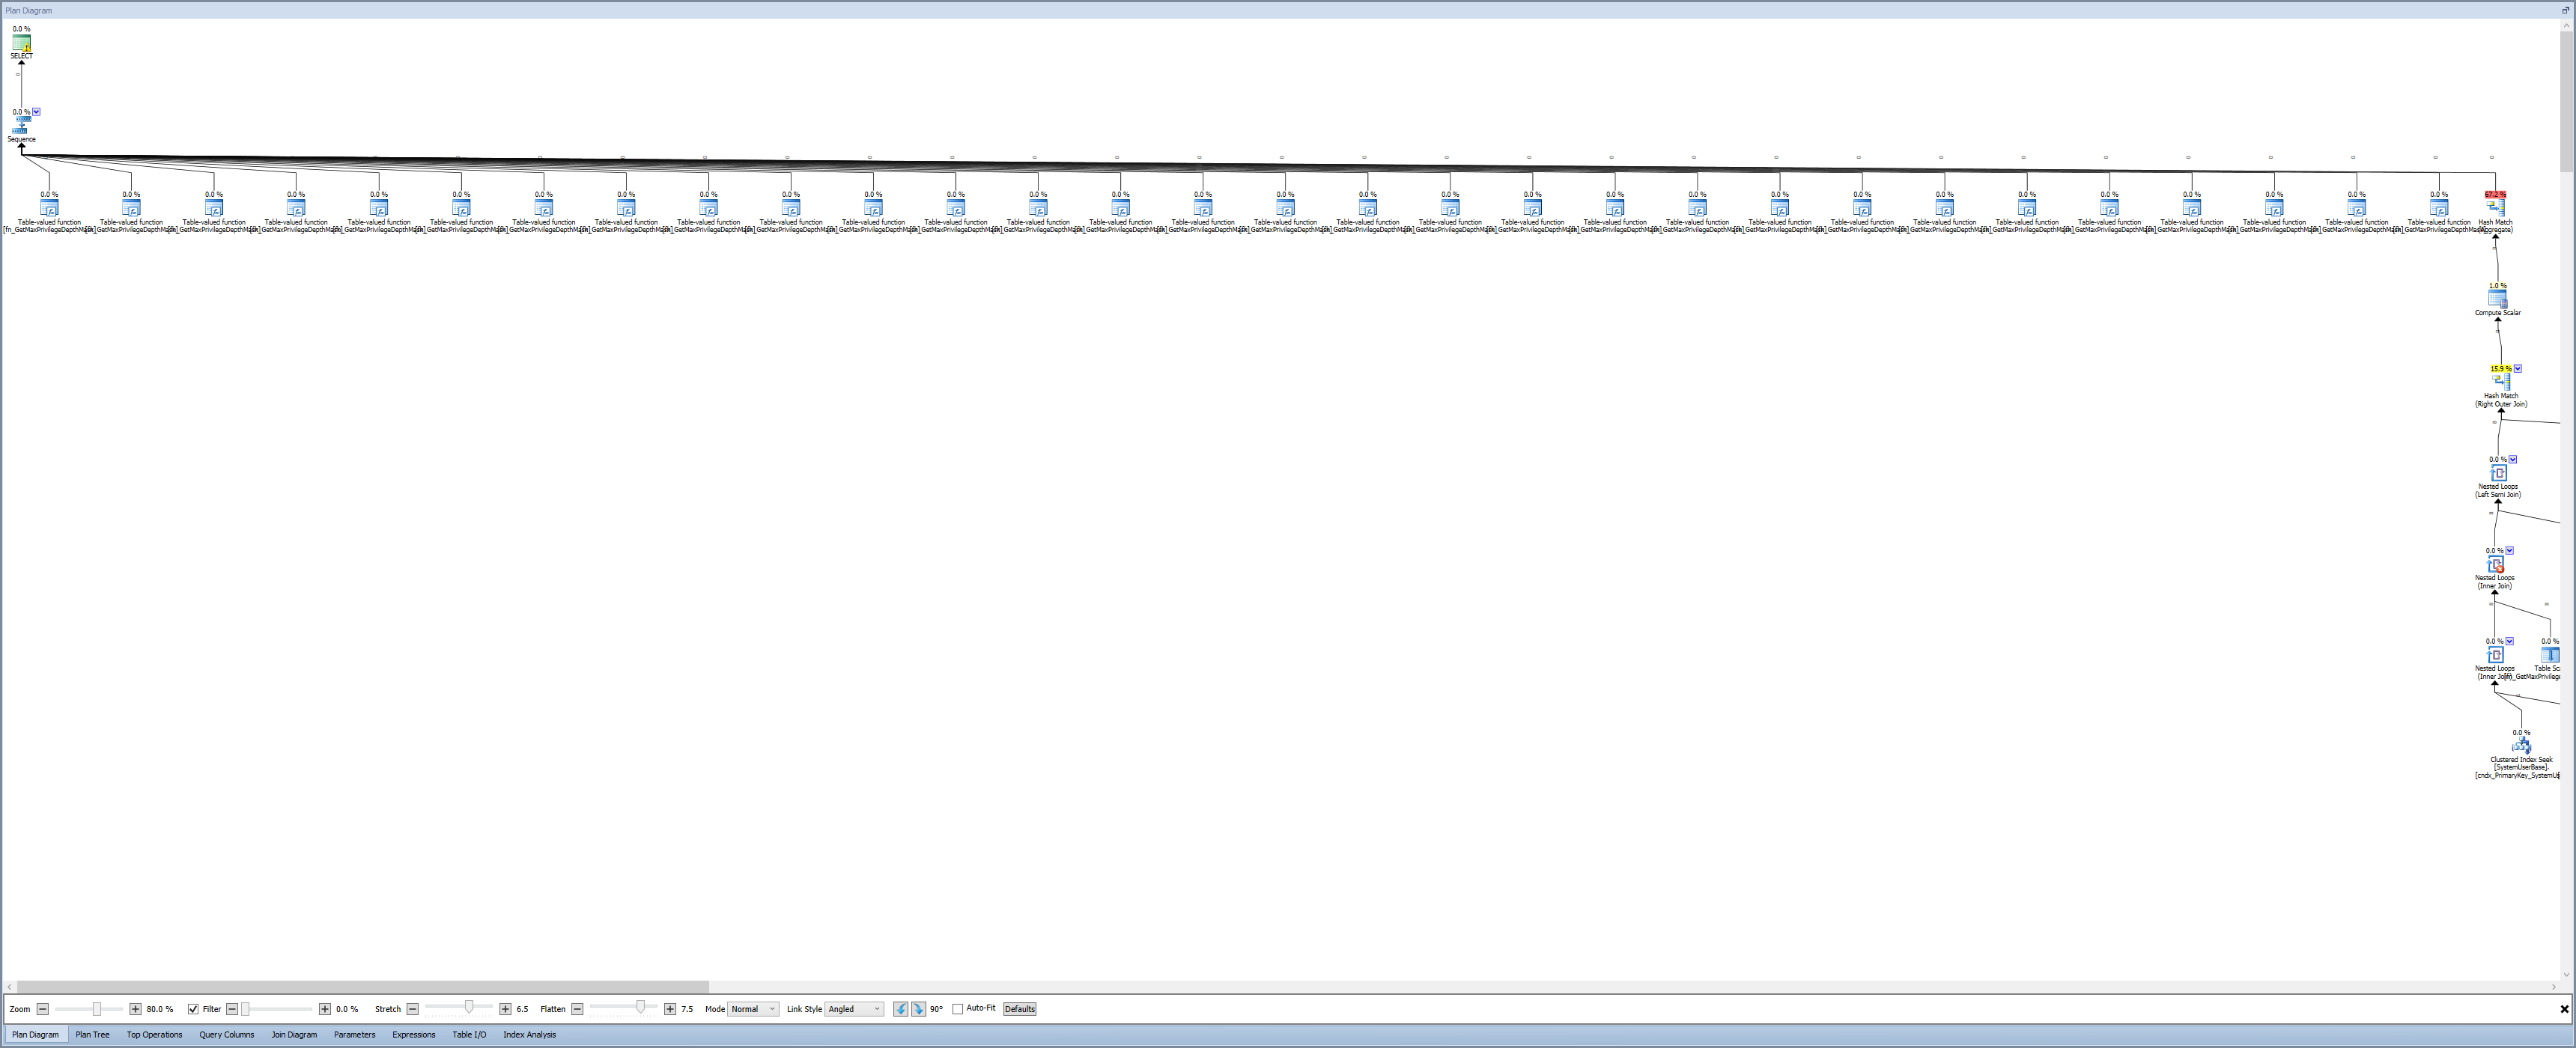Click the Hash Match (Aggregate) node icon

tap(2495, 208)
